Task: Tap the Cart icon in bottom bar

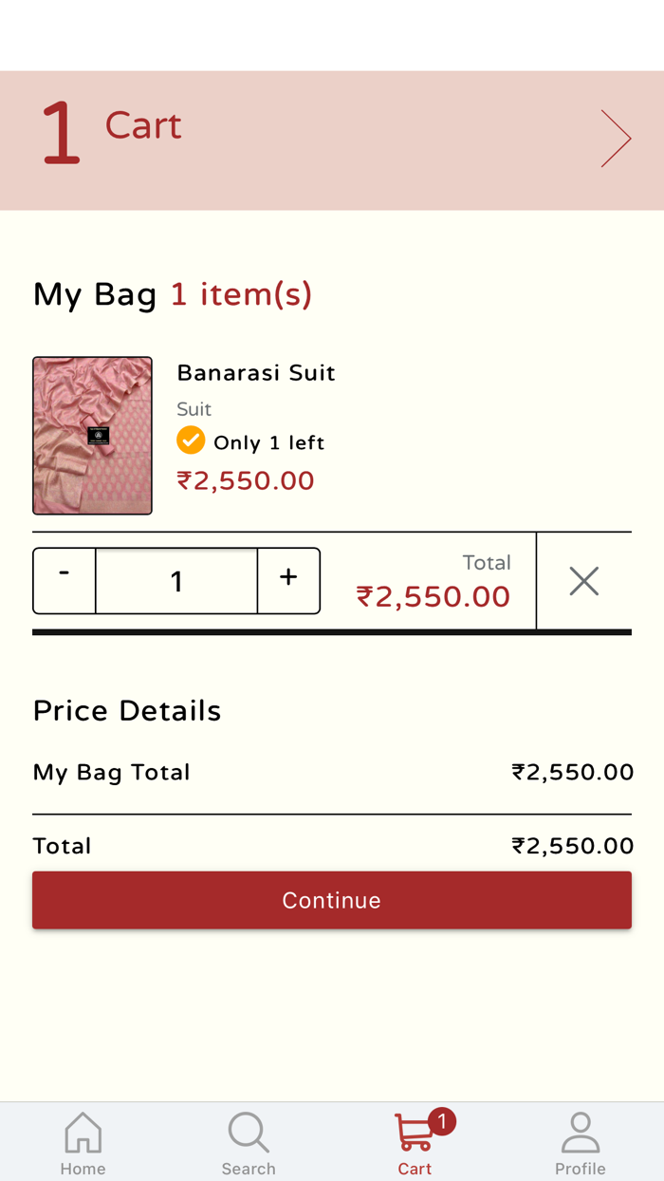Action: (414, 1134)
